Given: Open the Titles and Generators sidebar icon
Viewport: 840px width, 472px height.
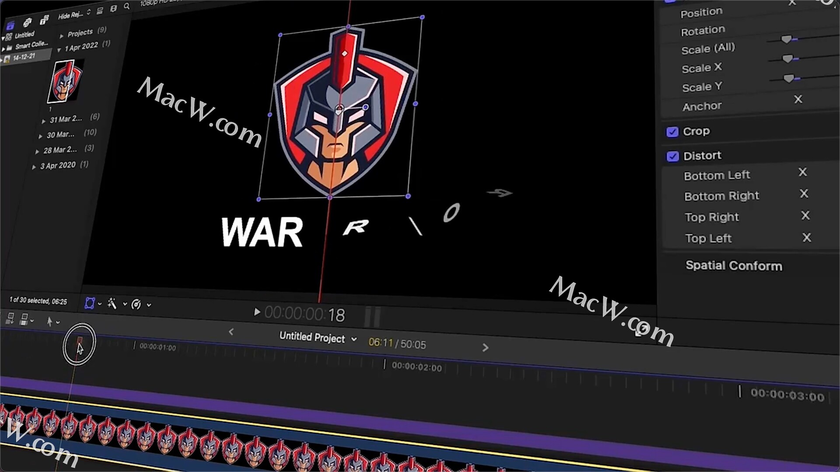Looking at the screenshot, I should 44,20.
